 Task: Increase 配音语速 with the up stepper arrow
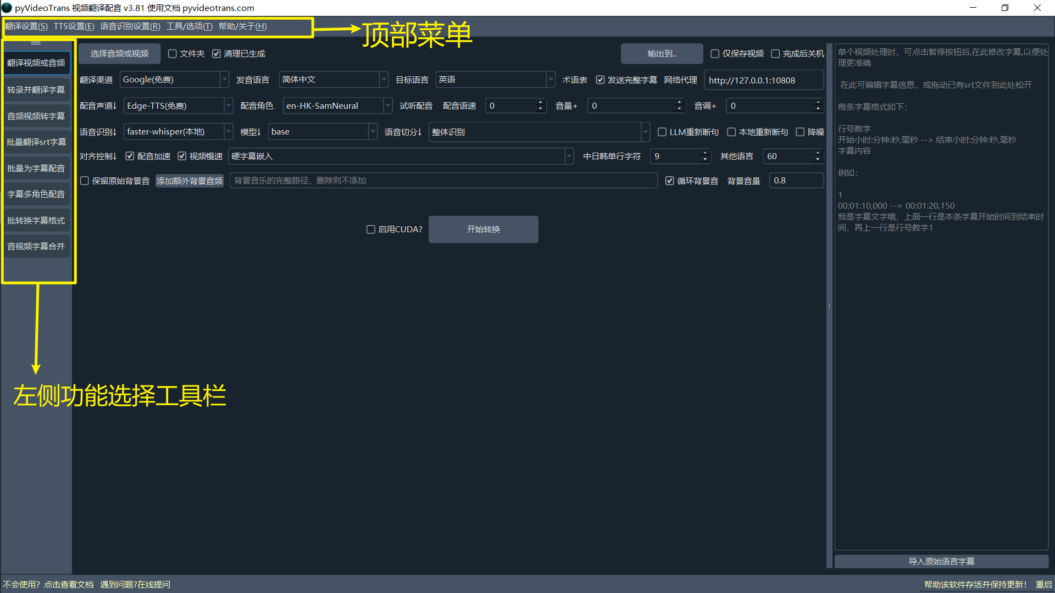click(540, 102)
